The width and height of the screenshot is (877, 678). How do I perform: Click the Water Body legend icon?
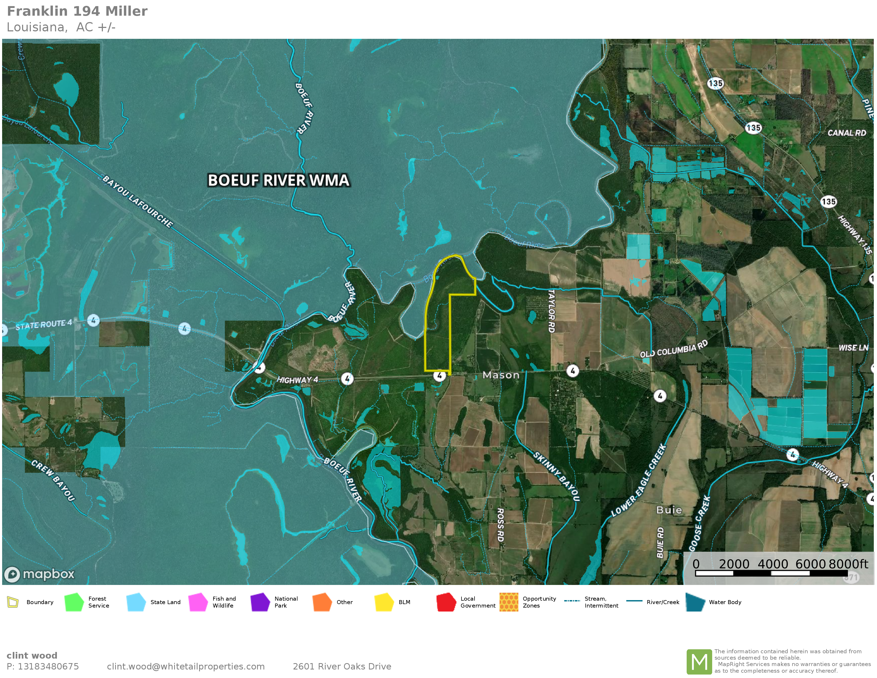[x=695, y=602]
